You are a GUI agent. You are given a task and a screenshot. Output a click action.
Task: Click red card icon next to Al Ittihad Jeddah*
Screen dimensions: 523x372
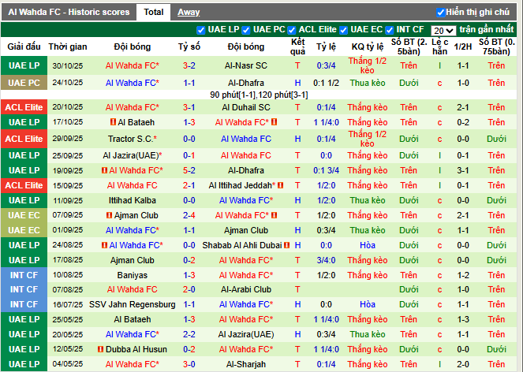point(281,185)
